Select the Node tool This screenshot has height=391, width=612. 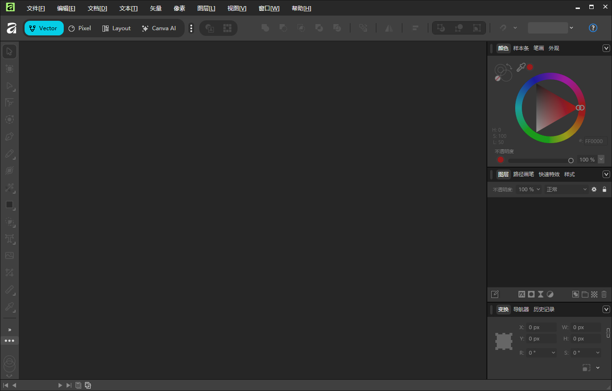coord(9,86)
